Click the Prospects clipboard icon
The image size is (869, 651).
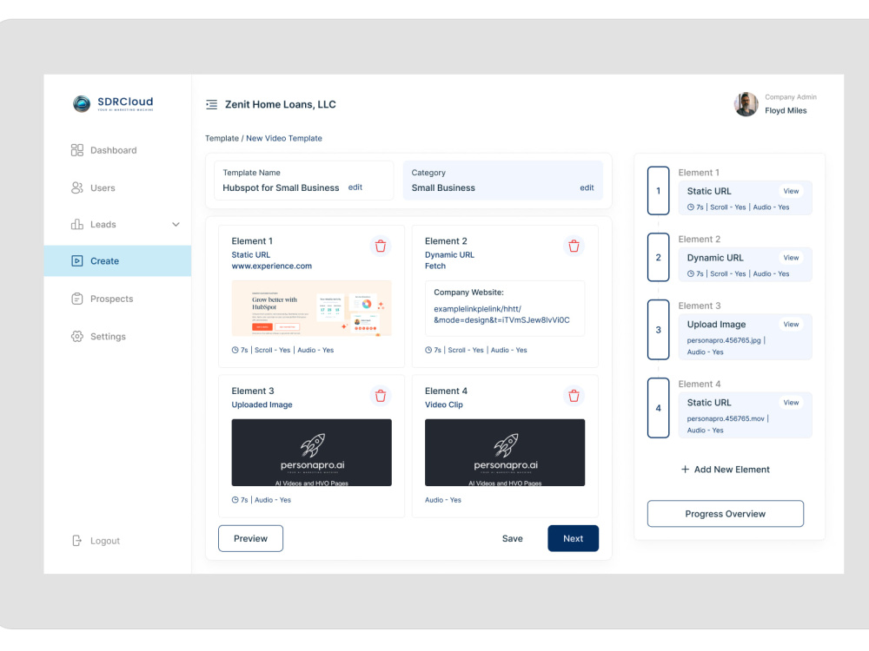pos(77,299)
